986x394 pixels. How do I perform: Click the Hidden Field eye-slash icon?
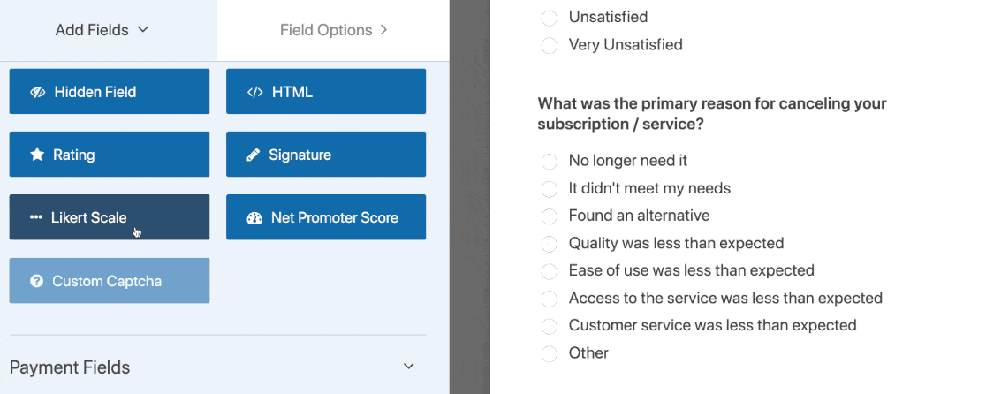[x=38, y=92]
